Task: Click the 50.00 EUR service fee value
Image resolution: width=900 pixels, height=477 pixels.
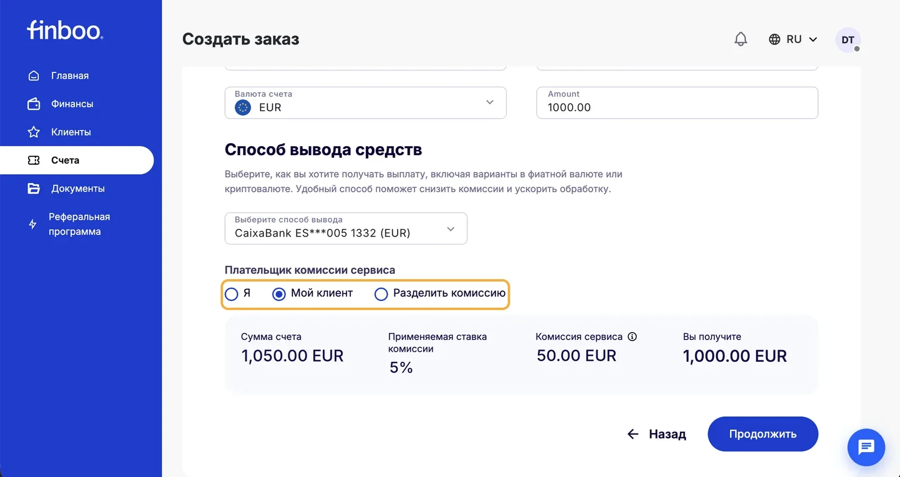Action: [x=577, y=356]
